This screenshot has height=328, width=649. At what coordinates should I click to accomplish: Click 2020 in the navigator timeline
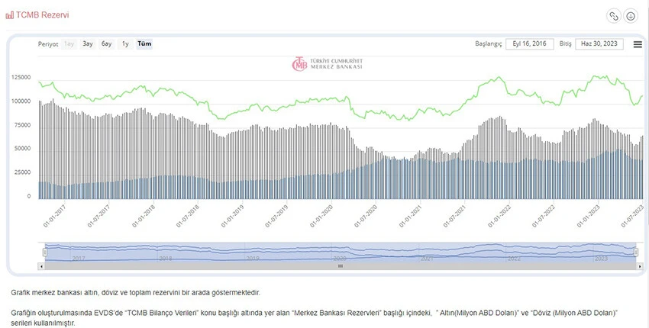click(340, 259)
